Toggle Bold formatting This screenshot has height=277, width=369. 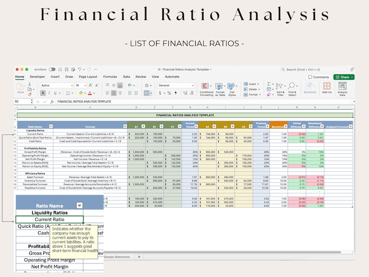tap(43, 93)
